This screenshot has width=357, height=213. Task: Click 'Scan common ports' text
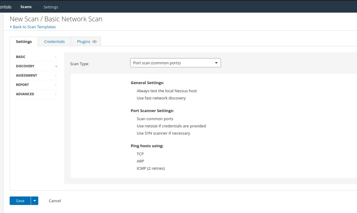(155, 119)
